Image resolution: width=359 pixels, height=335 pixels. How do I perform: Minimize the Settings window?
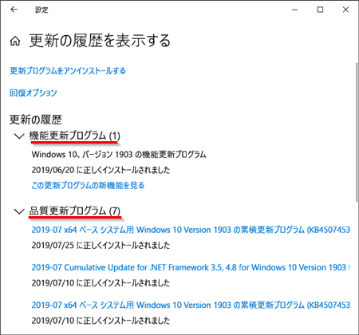[x=294, y=10]
